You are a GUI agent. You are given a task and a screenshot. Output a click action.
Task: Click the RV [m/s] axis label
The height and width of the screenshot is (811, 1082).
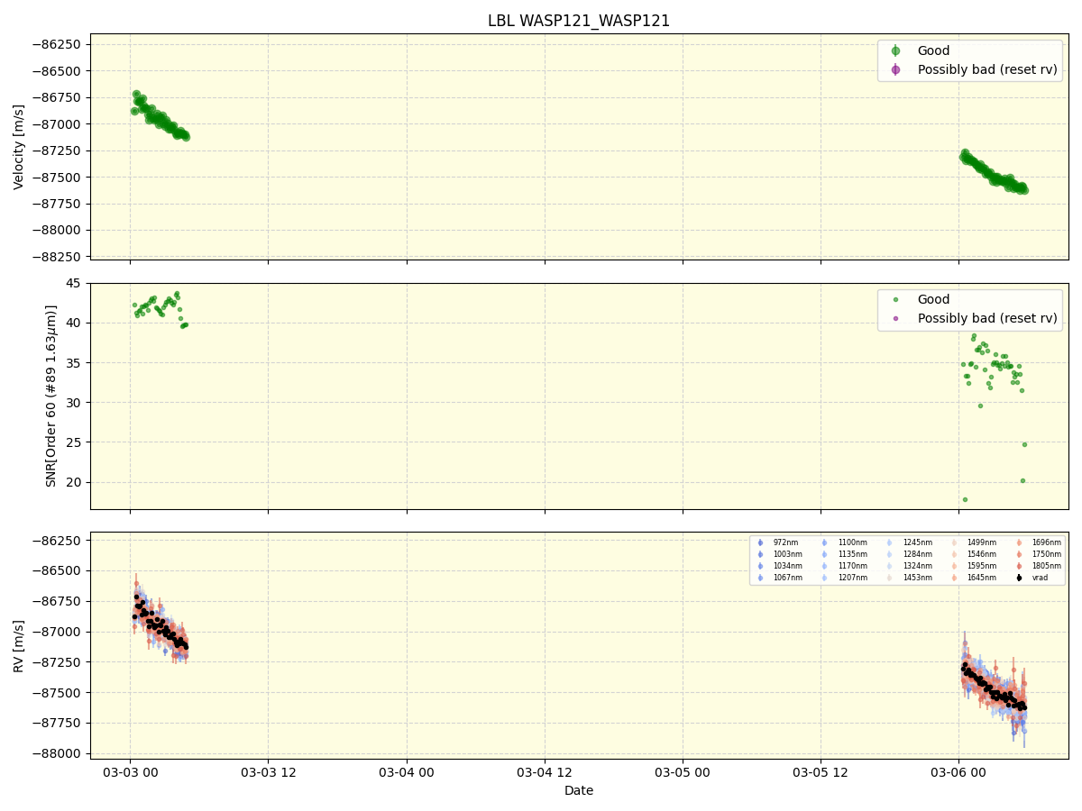(19, 645)
